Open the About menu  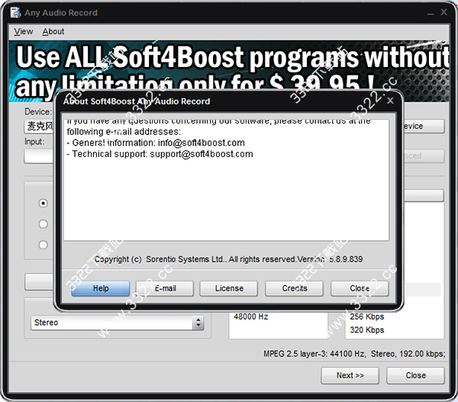53,31
